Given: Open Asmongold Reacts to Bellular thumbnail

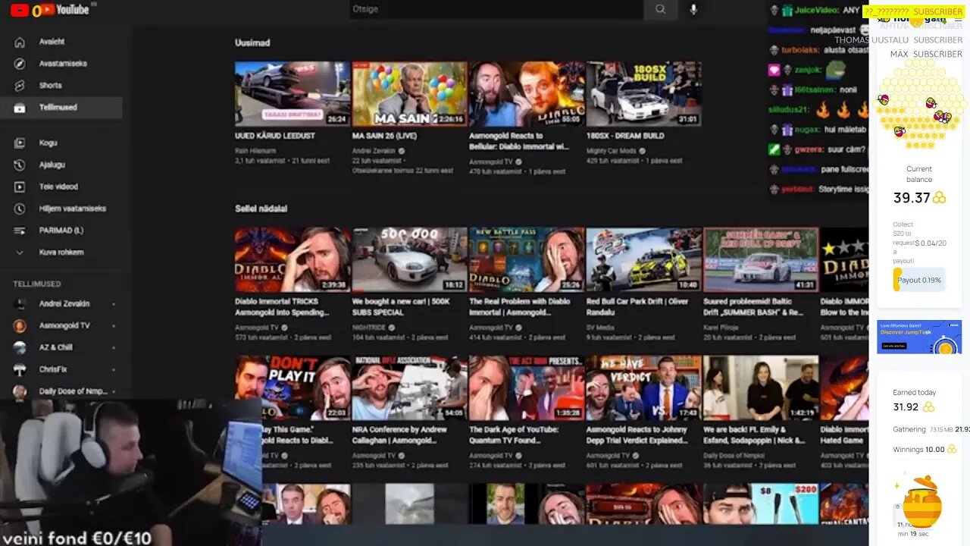Looking at the screenshot, I should pos(527,93).
